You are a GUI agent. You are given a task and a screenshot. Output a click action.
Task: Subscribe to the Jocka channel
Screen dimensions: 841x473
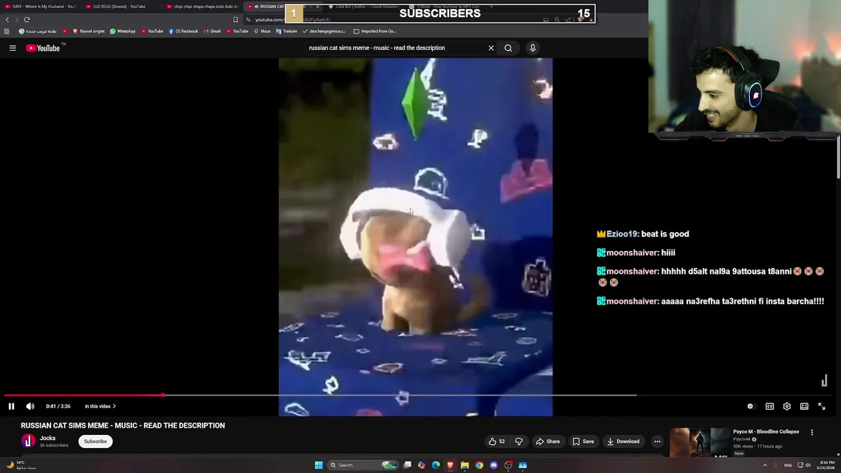coord(95,441)
